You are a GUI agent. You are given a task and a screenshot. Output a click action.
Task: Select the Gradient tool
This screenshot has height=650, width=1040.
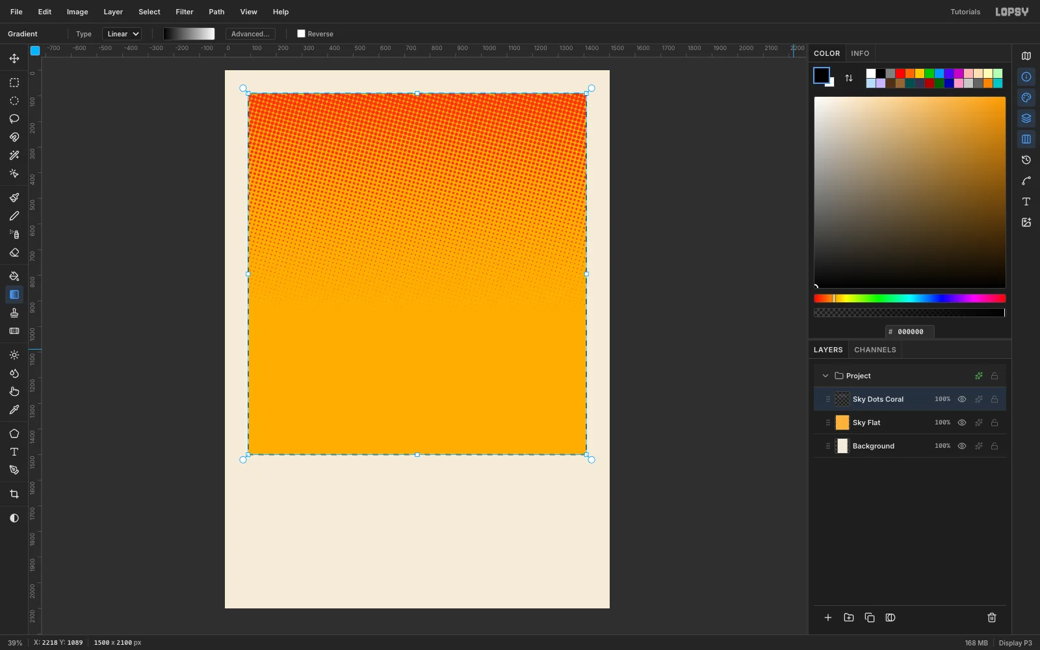pos(14,294)
